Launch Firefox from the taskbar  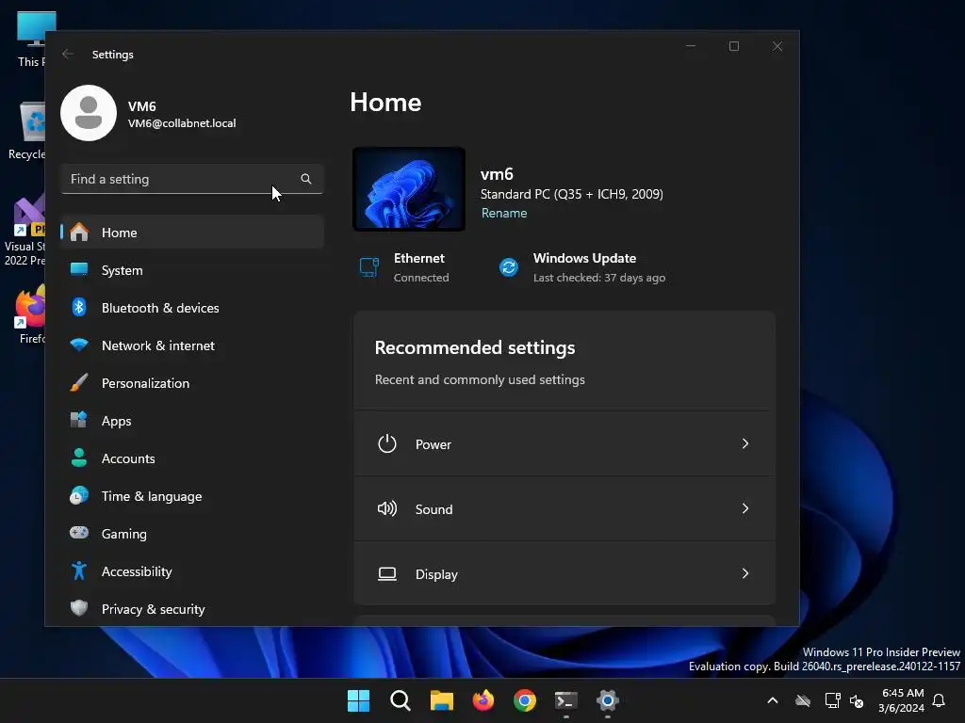point(483,700)
